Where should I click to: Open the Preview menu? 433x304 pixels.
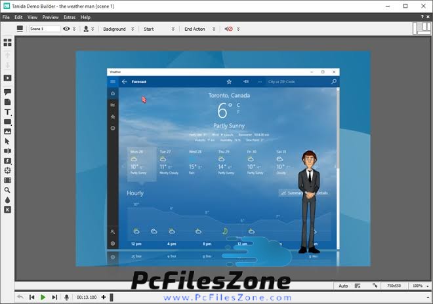point(51,17)
